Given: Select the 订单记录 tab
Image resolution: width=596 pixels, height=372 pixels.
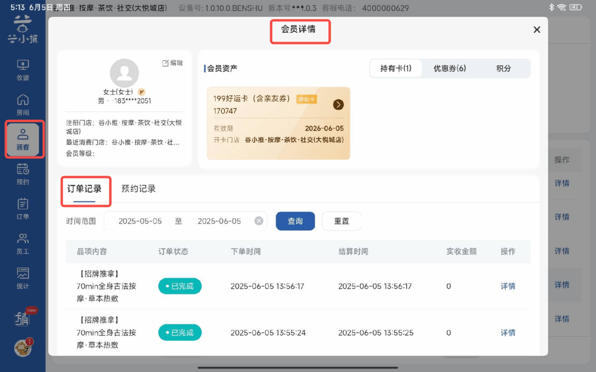Looking at the screenshot, I should [84, 189].
